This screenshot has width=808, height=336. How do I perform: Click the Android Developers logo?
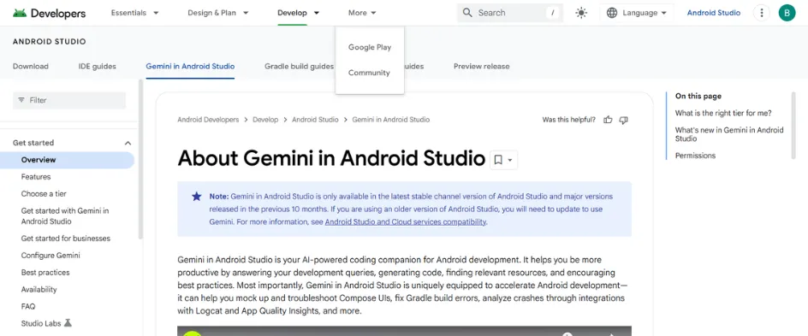coord(50,13)
